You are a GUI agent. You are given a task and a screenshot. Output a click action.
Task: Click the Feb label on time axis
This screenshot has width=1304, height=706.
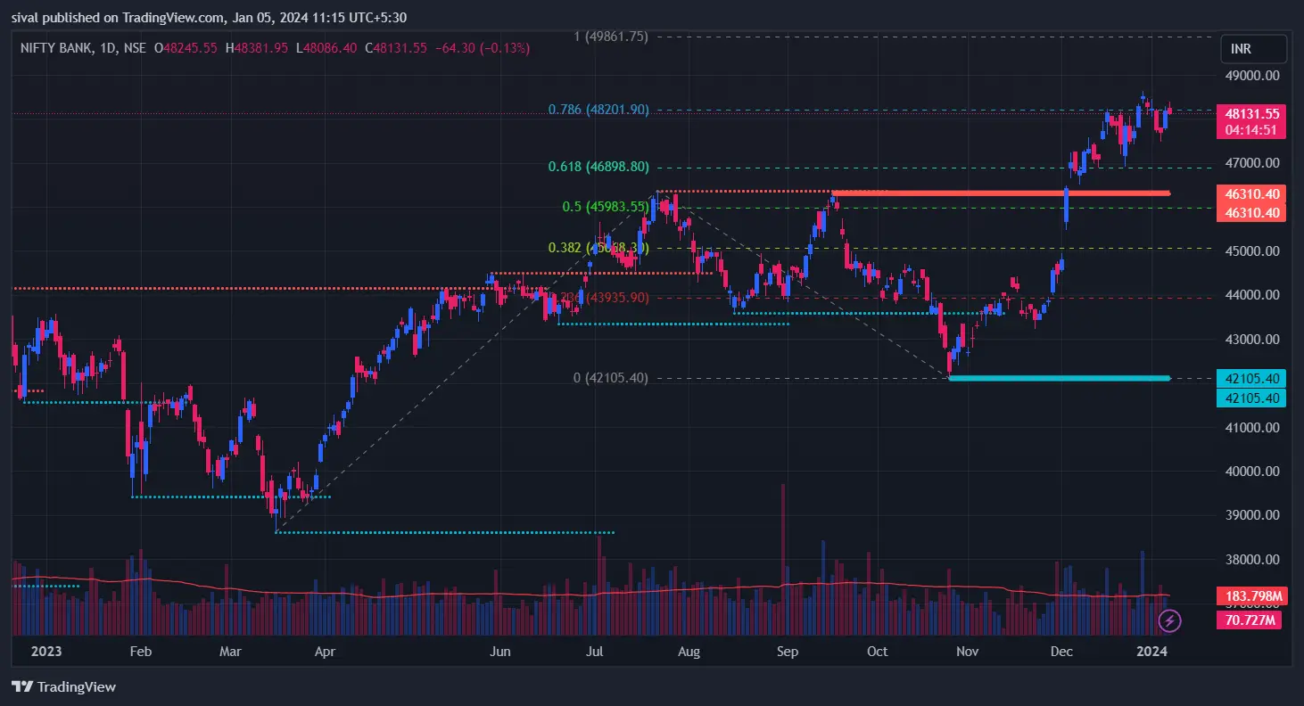(140, 652)
